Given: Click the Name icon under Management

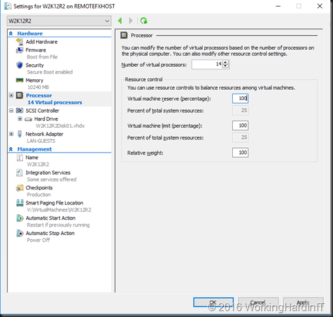Looking at the screenshot, I should pyautogui.click(x=20, y=157).
